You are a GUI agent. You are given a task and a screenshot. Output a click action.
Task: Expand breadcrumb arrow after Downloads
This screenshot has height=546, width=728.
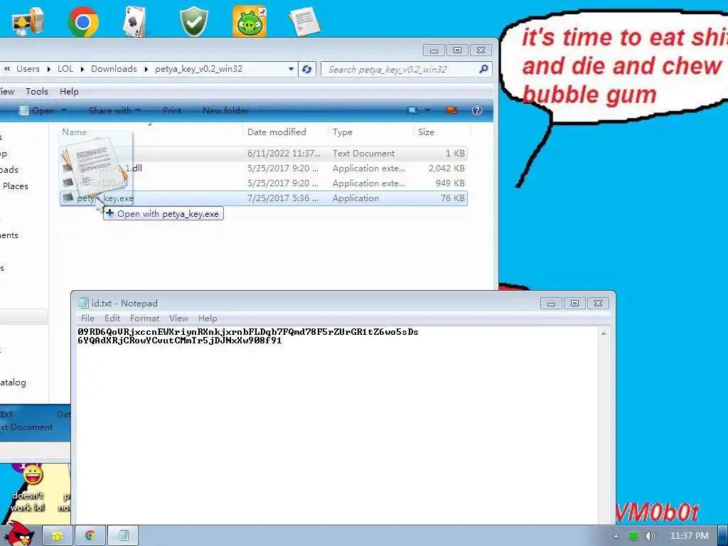(x=146, y=69)
